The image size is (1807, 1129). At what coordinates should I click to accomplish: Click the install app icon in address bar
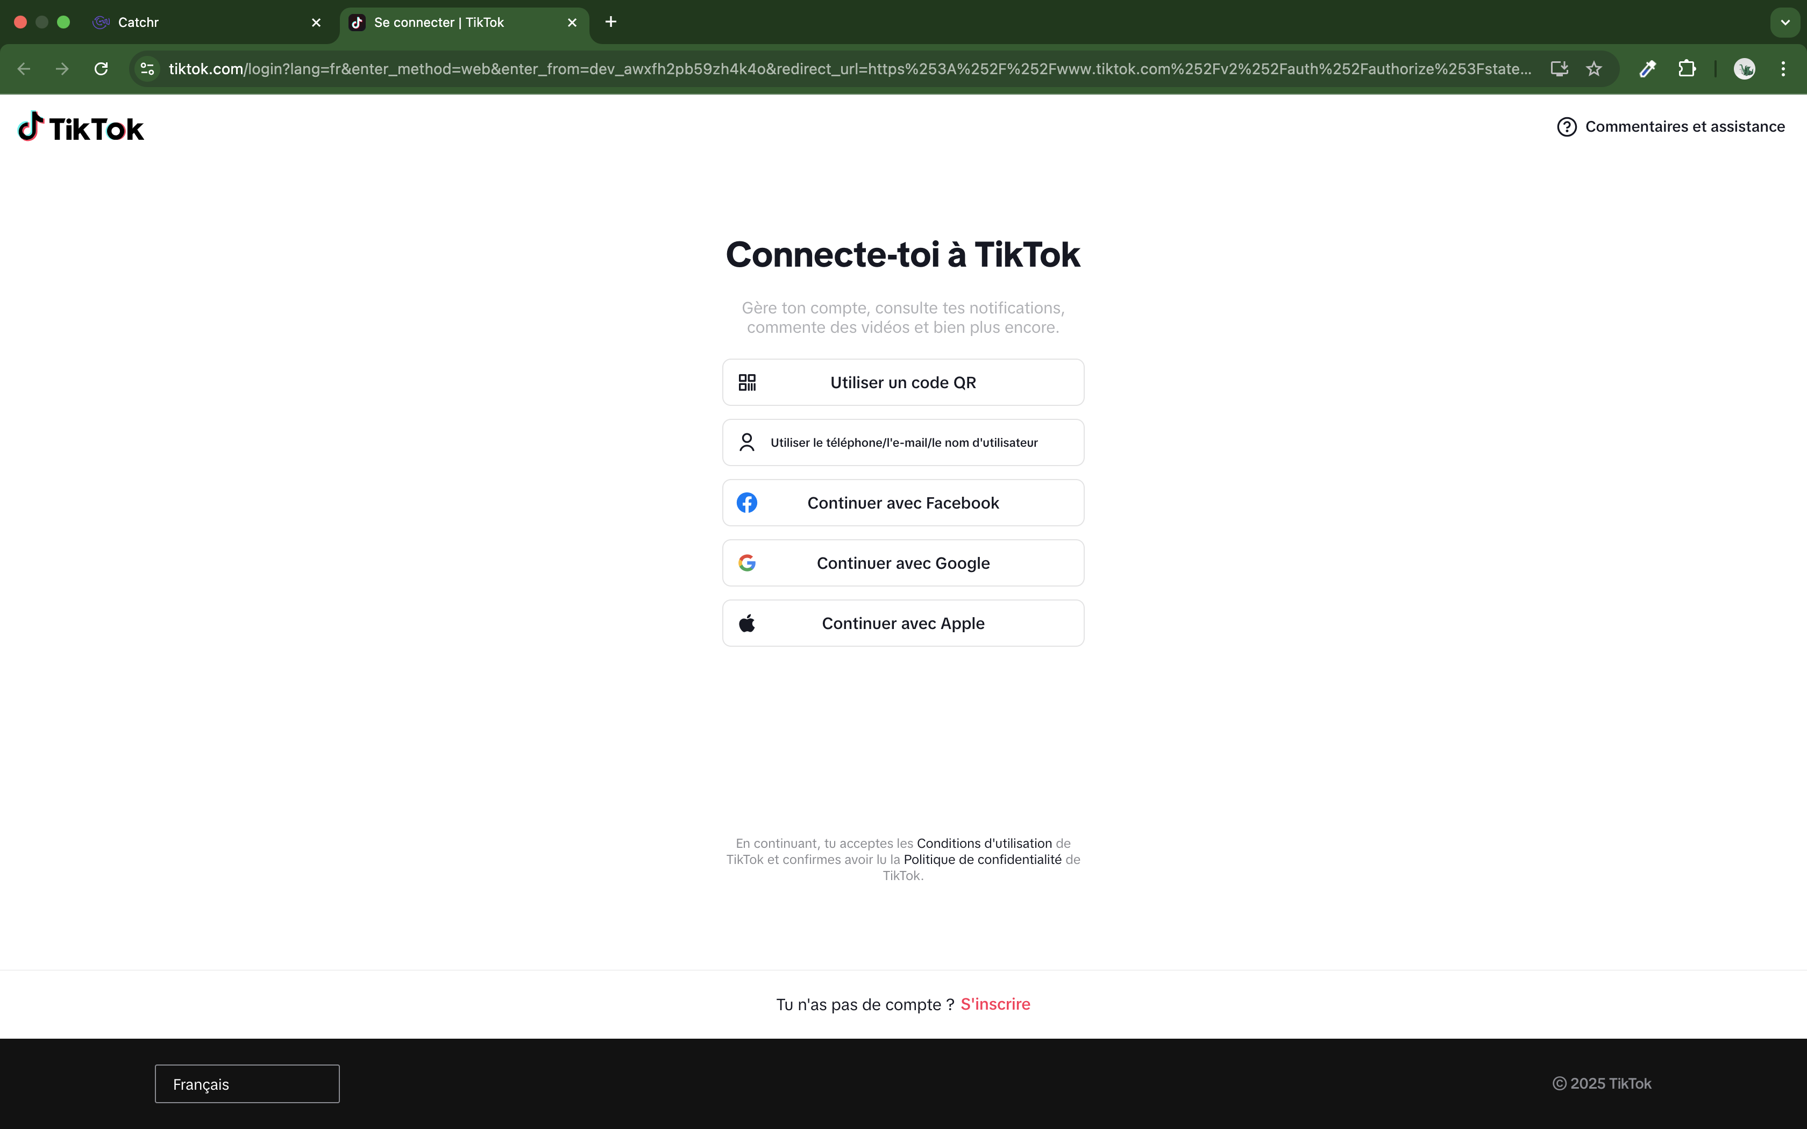pos(1559,69)
